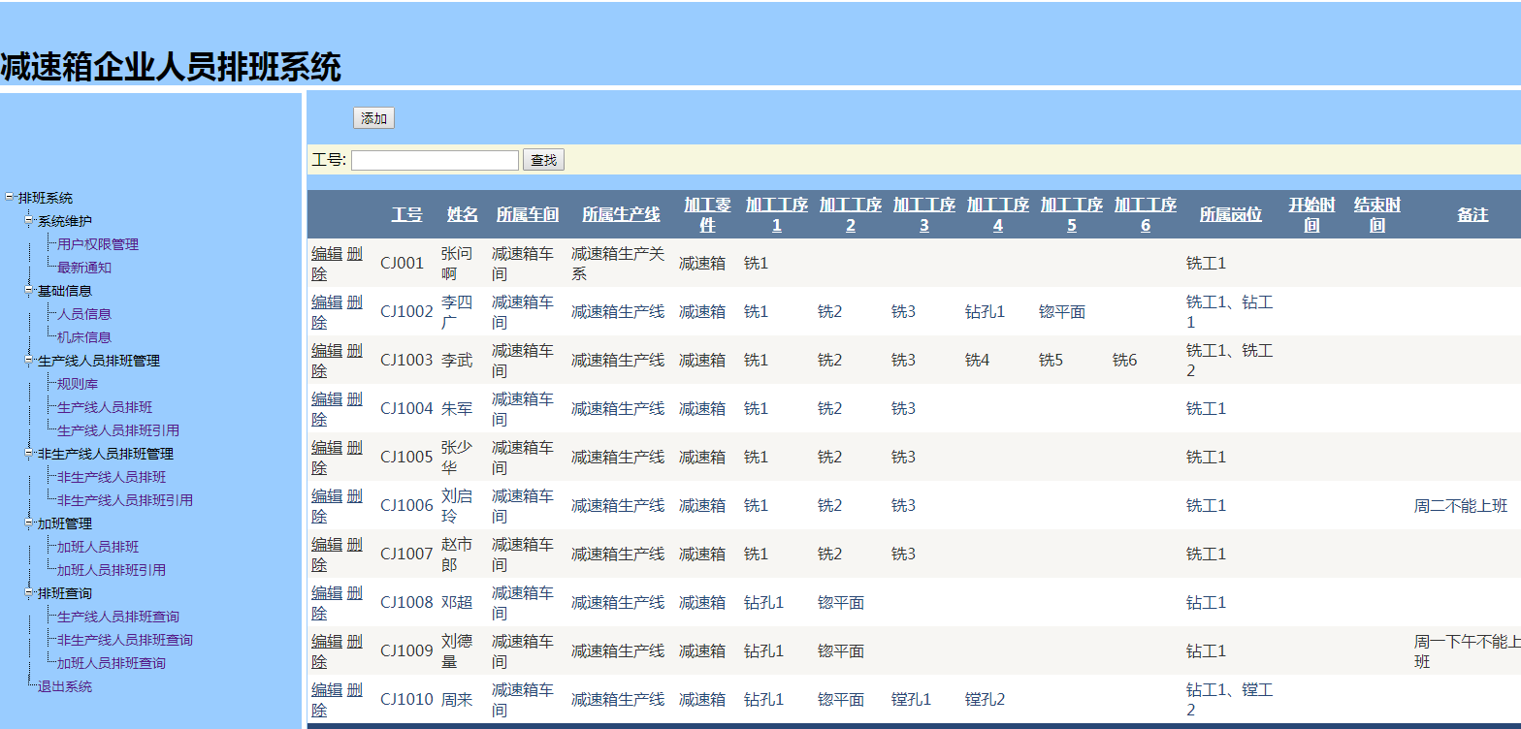Collapse the 加班管理 tree section
The image size is (1521, 729).
pos(29,523)
